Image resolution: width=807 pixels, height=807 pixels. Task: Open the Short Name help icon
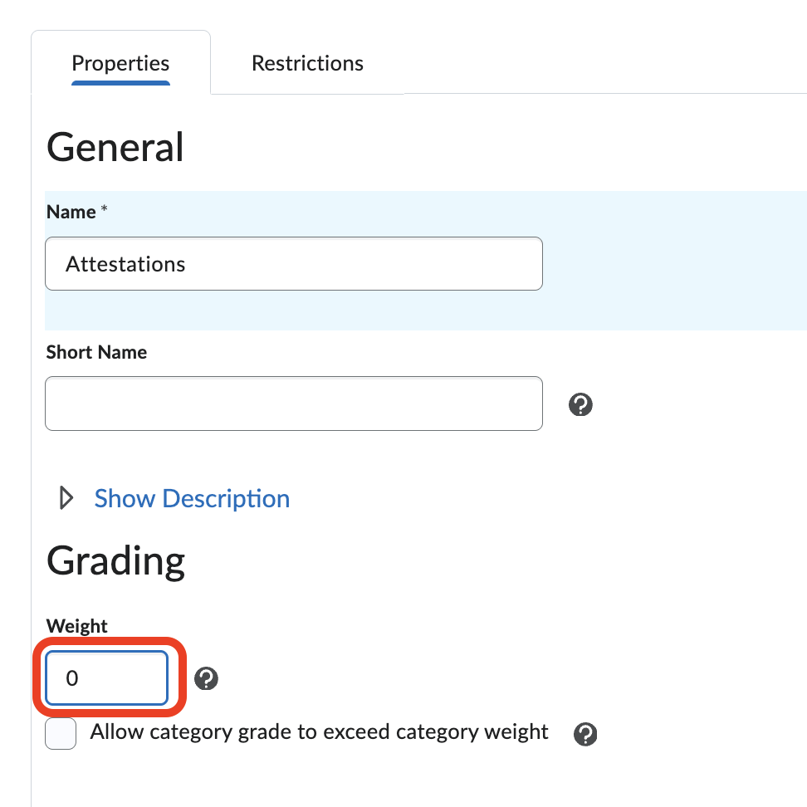[580, 404]
